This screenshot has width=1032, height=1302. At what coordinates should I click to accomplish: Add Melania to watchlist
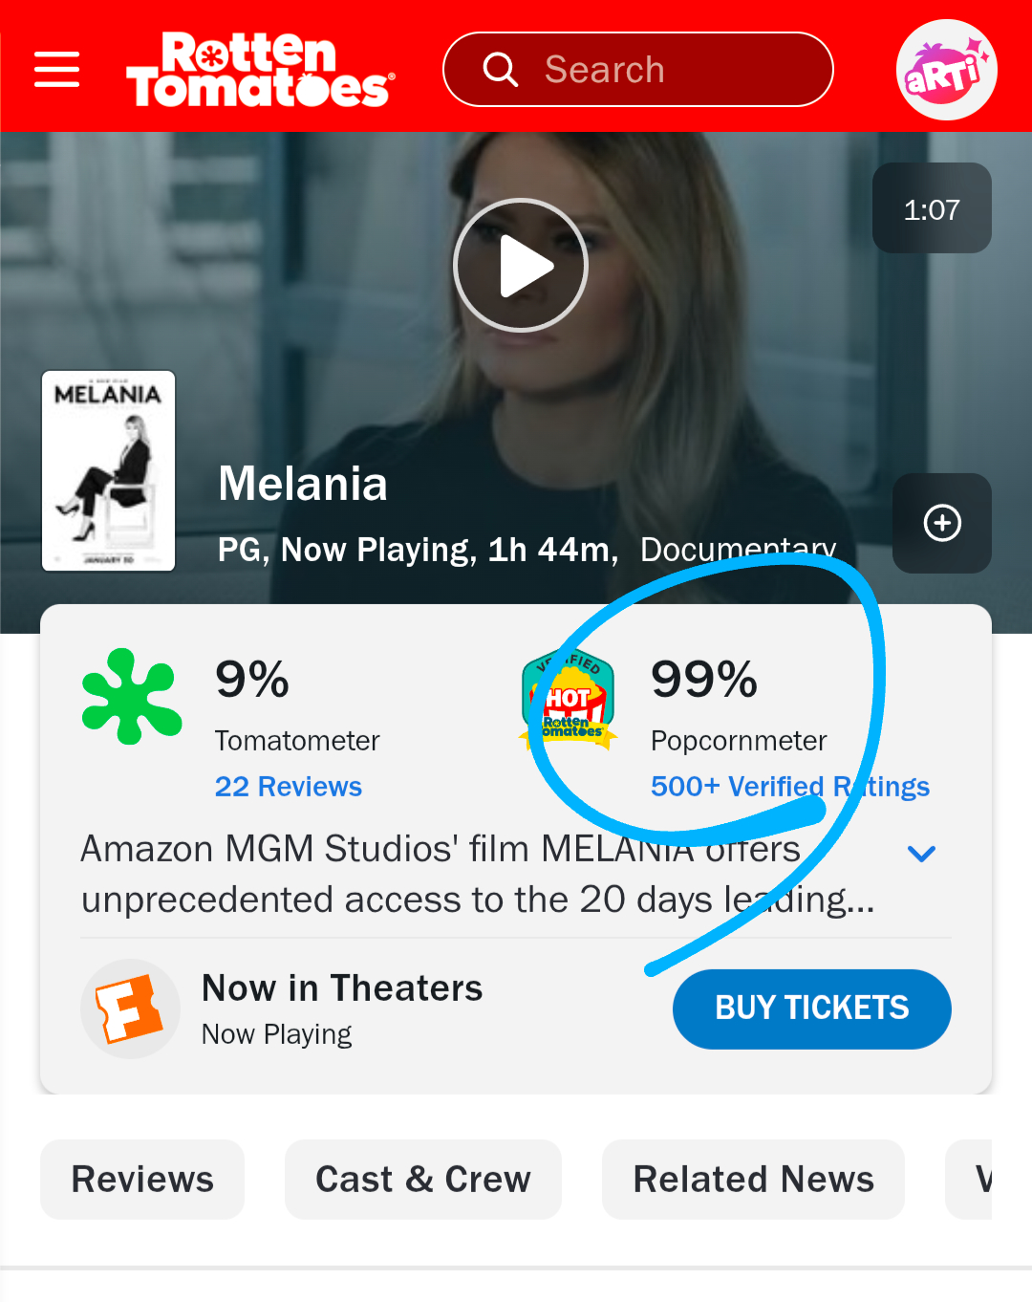941,523
